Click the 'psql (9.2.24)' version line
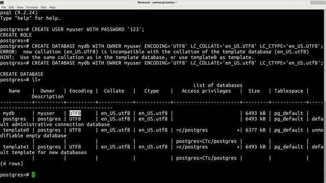The height and width of the screenshot is (183, 326). (x=19, y=13)
